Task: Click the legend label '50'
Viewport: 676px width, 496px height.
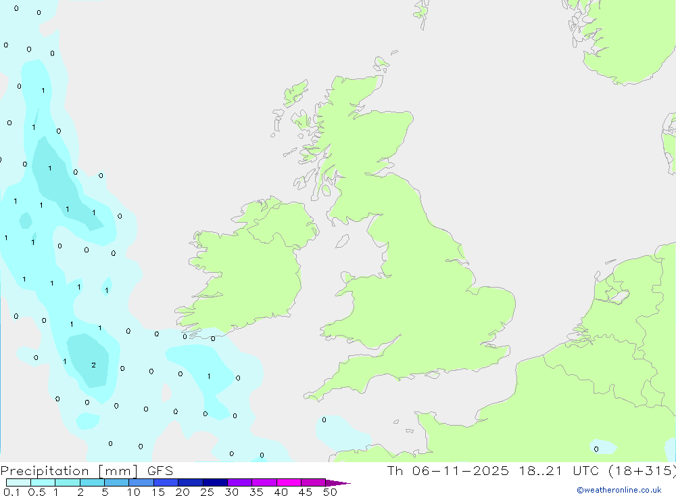Action: point(331,492)
